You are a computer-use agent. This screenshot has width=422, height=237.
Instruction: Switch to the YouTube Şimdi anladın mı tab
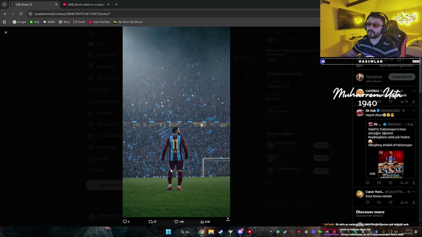click(86, 5)
